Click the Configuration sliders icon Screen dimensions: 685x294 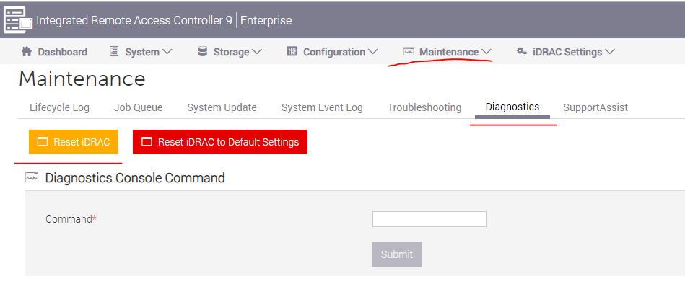point(292,51)
